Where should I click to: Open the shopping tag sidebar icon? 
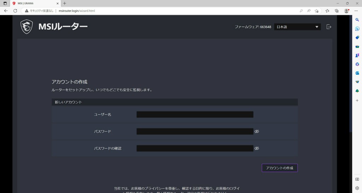click(x=357, y=37)
